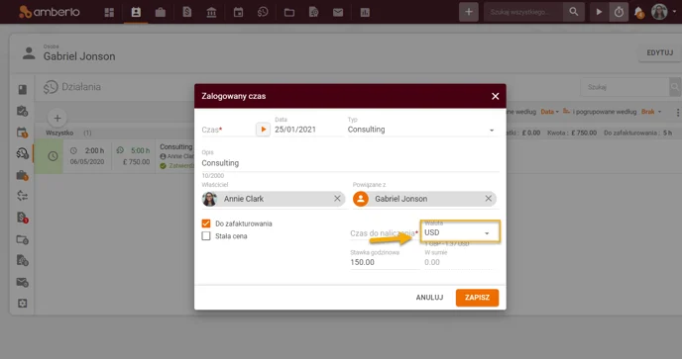Open the sidebar transfer arrows icon

coord(22,196)
